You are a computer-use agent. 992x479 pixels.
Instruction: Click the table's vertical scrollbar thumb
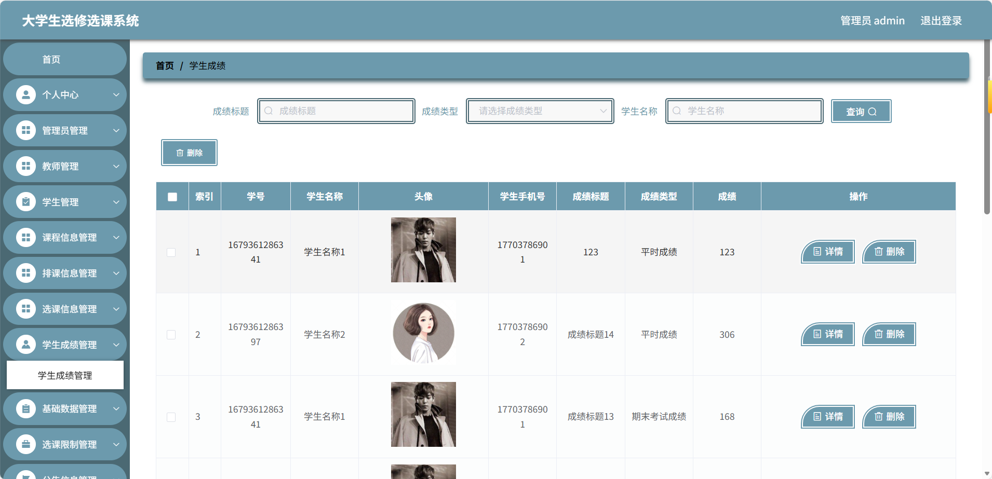(987, 127)
